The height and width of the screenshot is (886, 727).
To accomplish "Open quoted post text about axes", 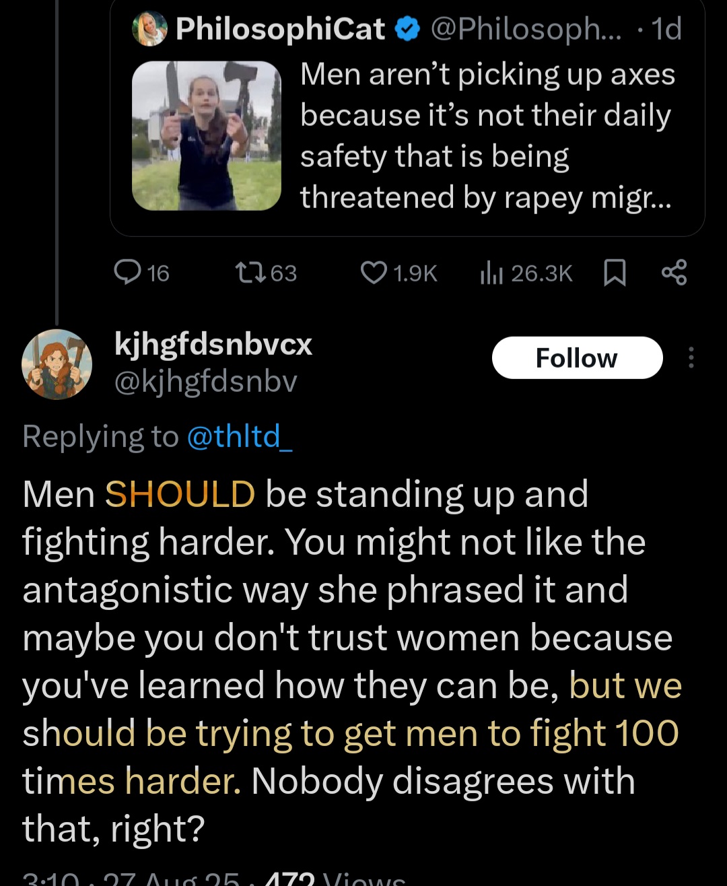I will pyautogui.click(x=487, y=135).
